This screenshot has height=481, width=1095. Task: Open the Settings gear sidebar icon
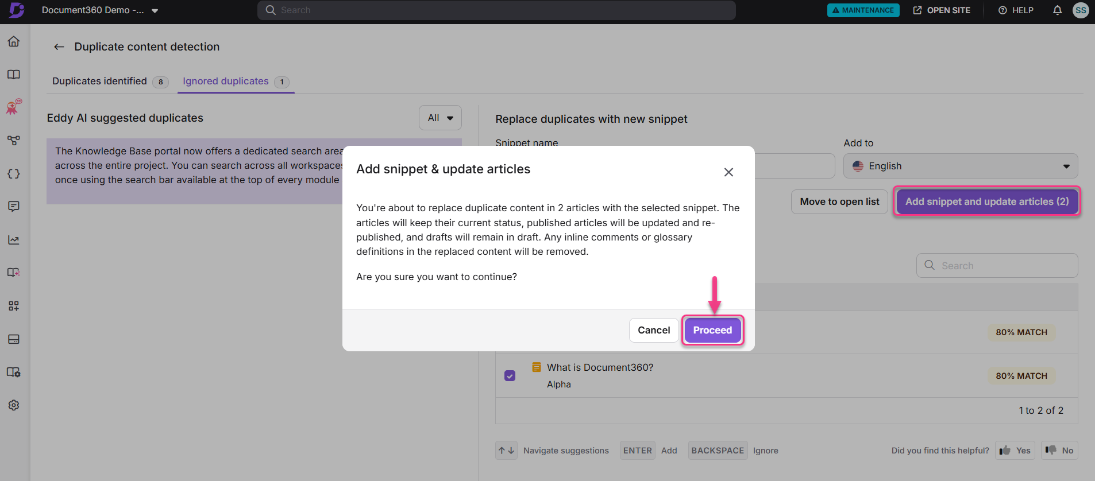[x=14, y=405]
